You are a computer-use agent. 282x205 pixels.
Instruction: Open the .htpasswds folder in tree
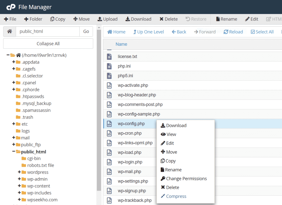30,97
